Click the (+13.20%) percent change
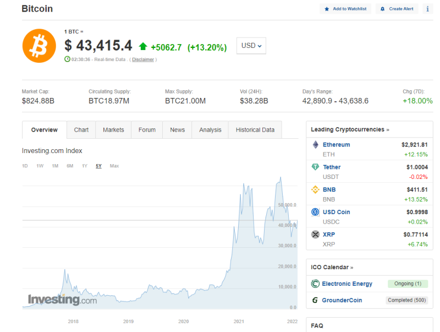This screenshot has width=440, height=332. (x=207, y=47)
